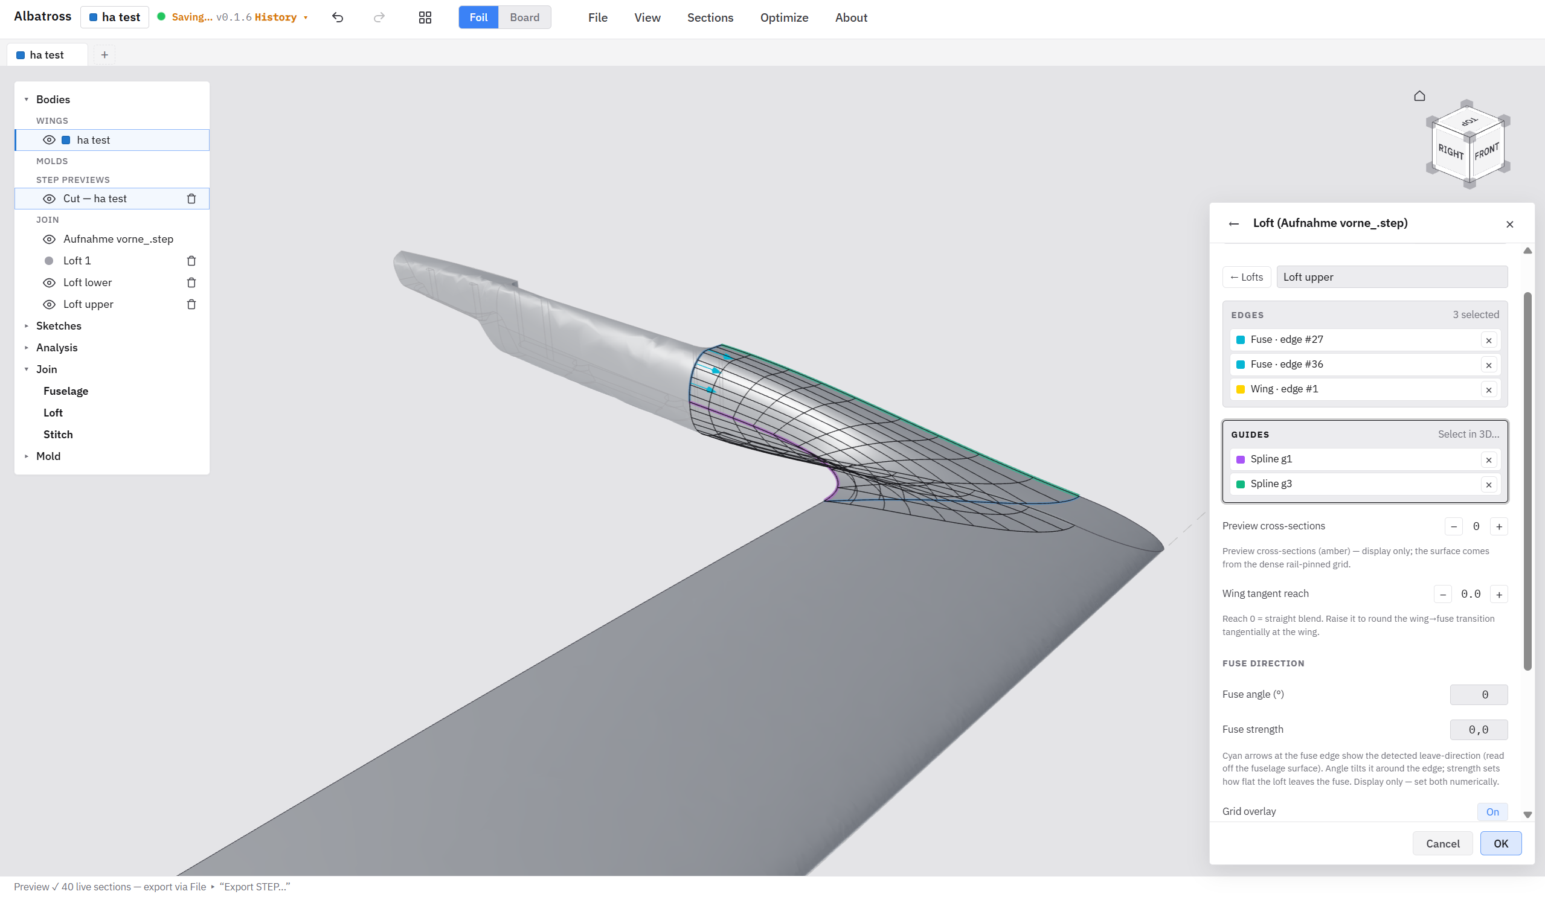1545x897 pixels.
Task: Expand the Sketches section
Action: (27, 326)
